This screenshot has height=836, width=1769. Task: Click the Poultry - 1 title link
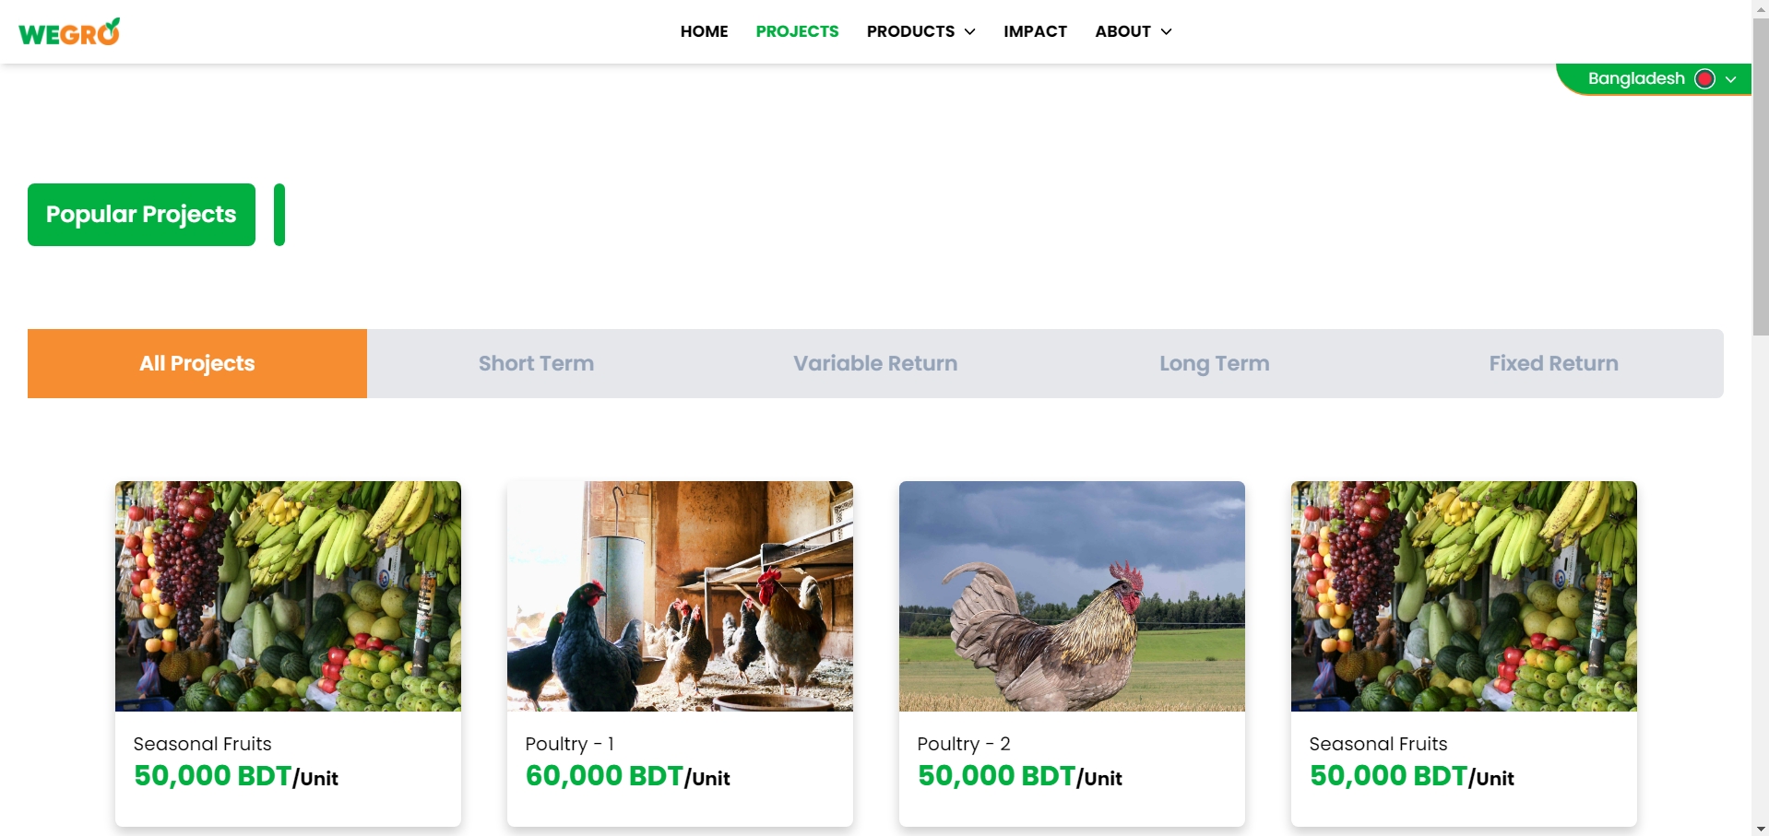(x=569, y=744)
